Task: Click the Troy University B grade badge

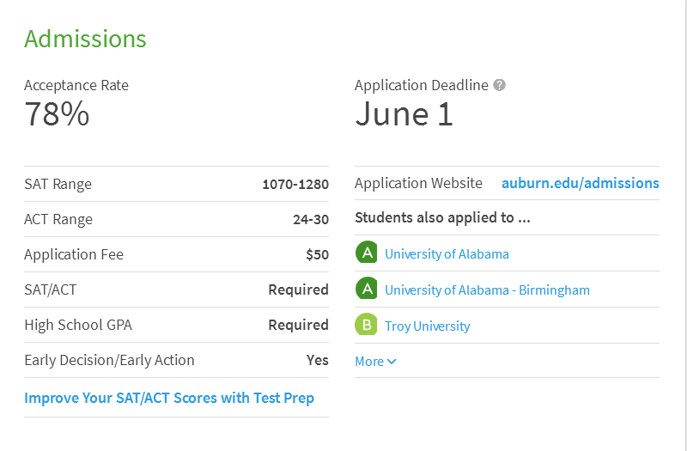Action: tap(367, 325)
